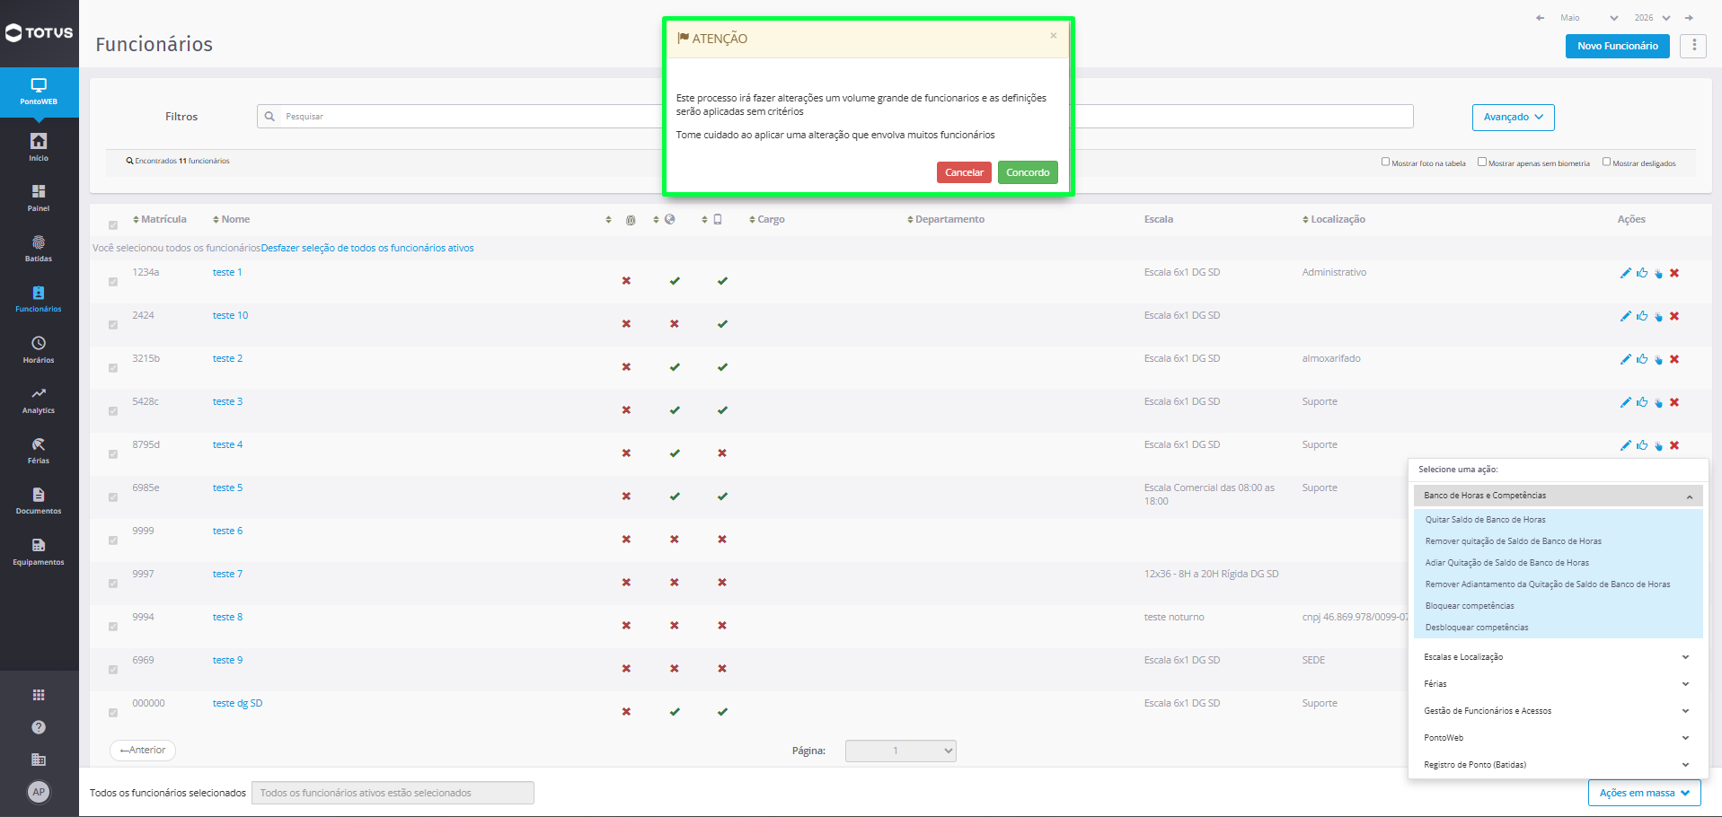Click the Cancelar button
Image resolution: width=1722 pixels, height=817 pixels.
coord(964,172)
